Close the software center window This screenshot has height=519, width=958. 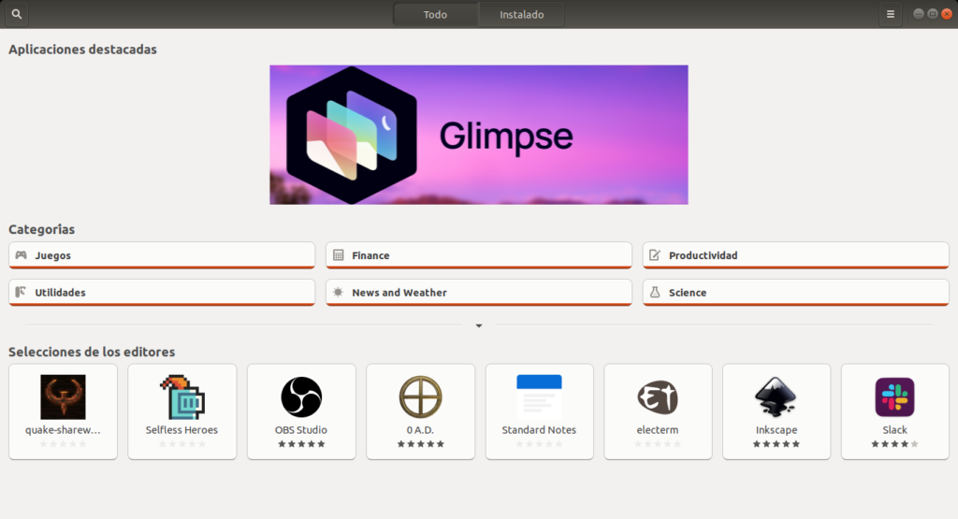pos(947,14)
